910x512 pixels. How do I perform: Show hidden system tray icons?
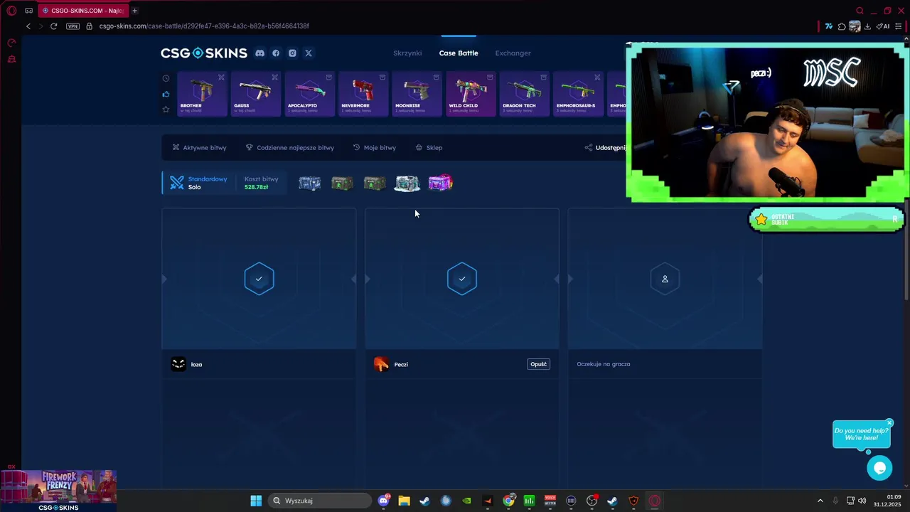click(820, 501)
